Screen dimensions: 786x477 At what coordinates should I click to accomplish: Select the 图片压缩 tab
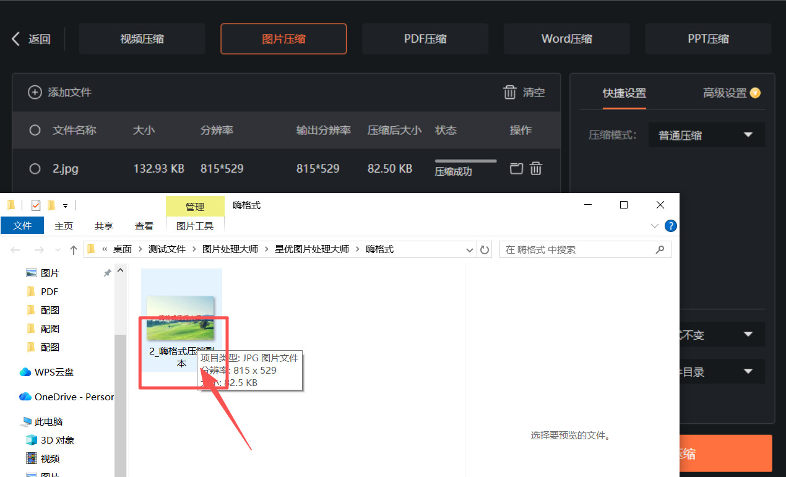[x=283, y=39]
